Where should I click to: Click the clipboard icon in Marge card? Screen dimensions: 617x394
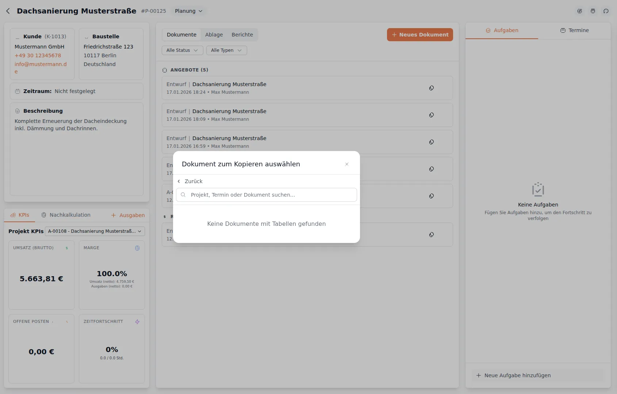[x=137, y=248]
